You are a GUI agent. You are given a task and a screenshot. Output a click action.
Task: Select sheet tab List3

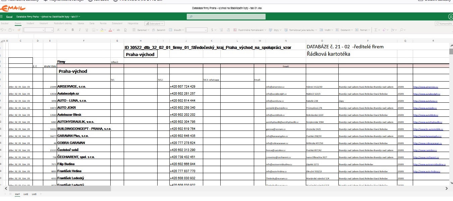tap(34, 194)
